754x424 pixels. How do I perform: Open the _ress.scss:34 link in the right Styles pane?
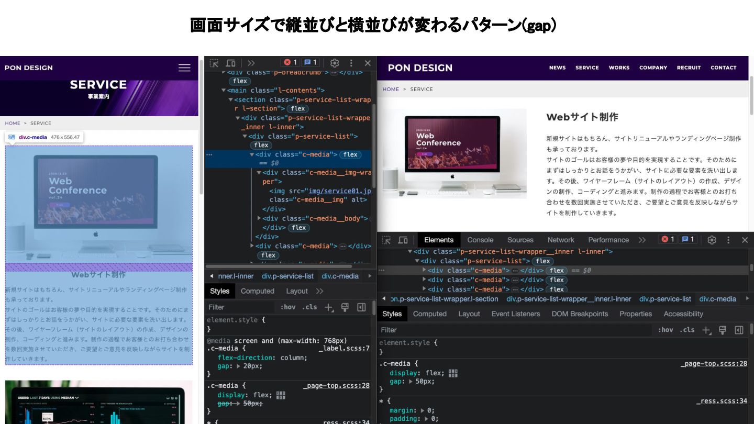(x=722, y=401)
